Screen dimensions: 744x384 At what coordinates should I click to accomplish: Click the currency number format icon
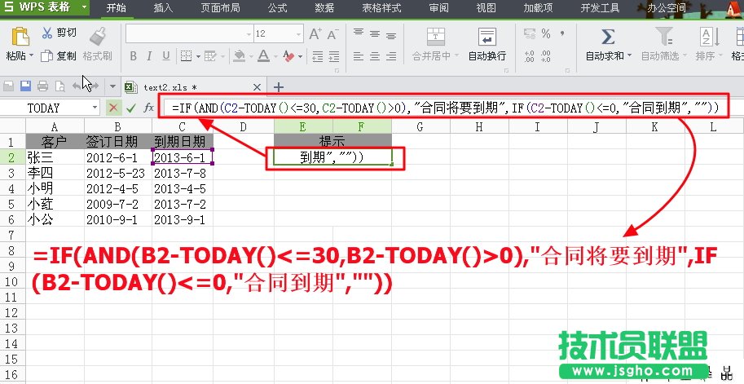530,33
